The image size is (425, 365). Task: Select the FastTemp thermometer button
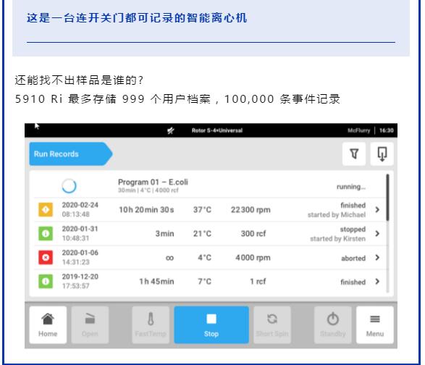coord(151,325)
